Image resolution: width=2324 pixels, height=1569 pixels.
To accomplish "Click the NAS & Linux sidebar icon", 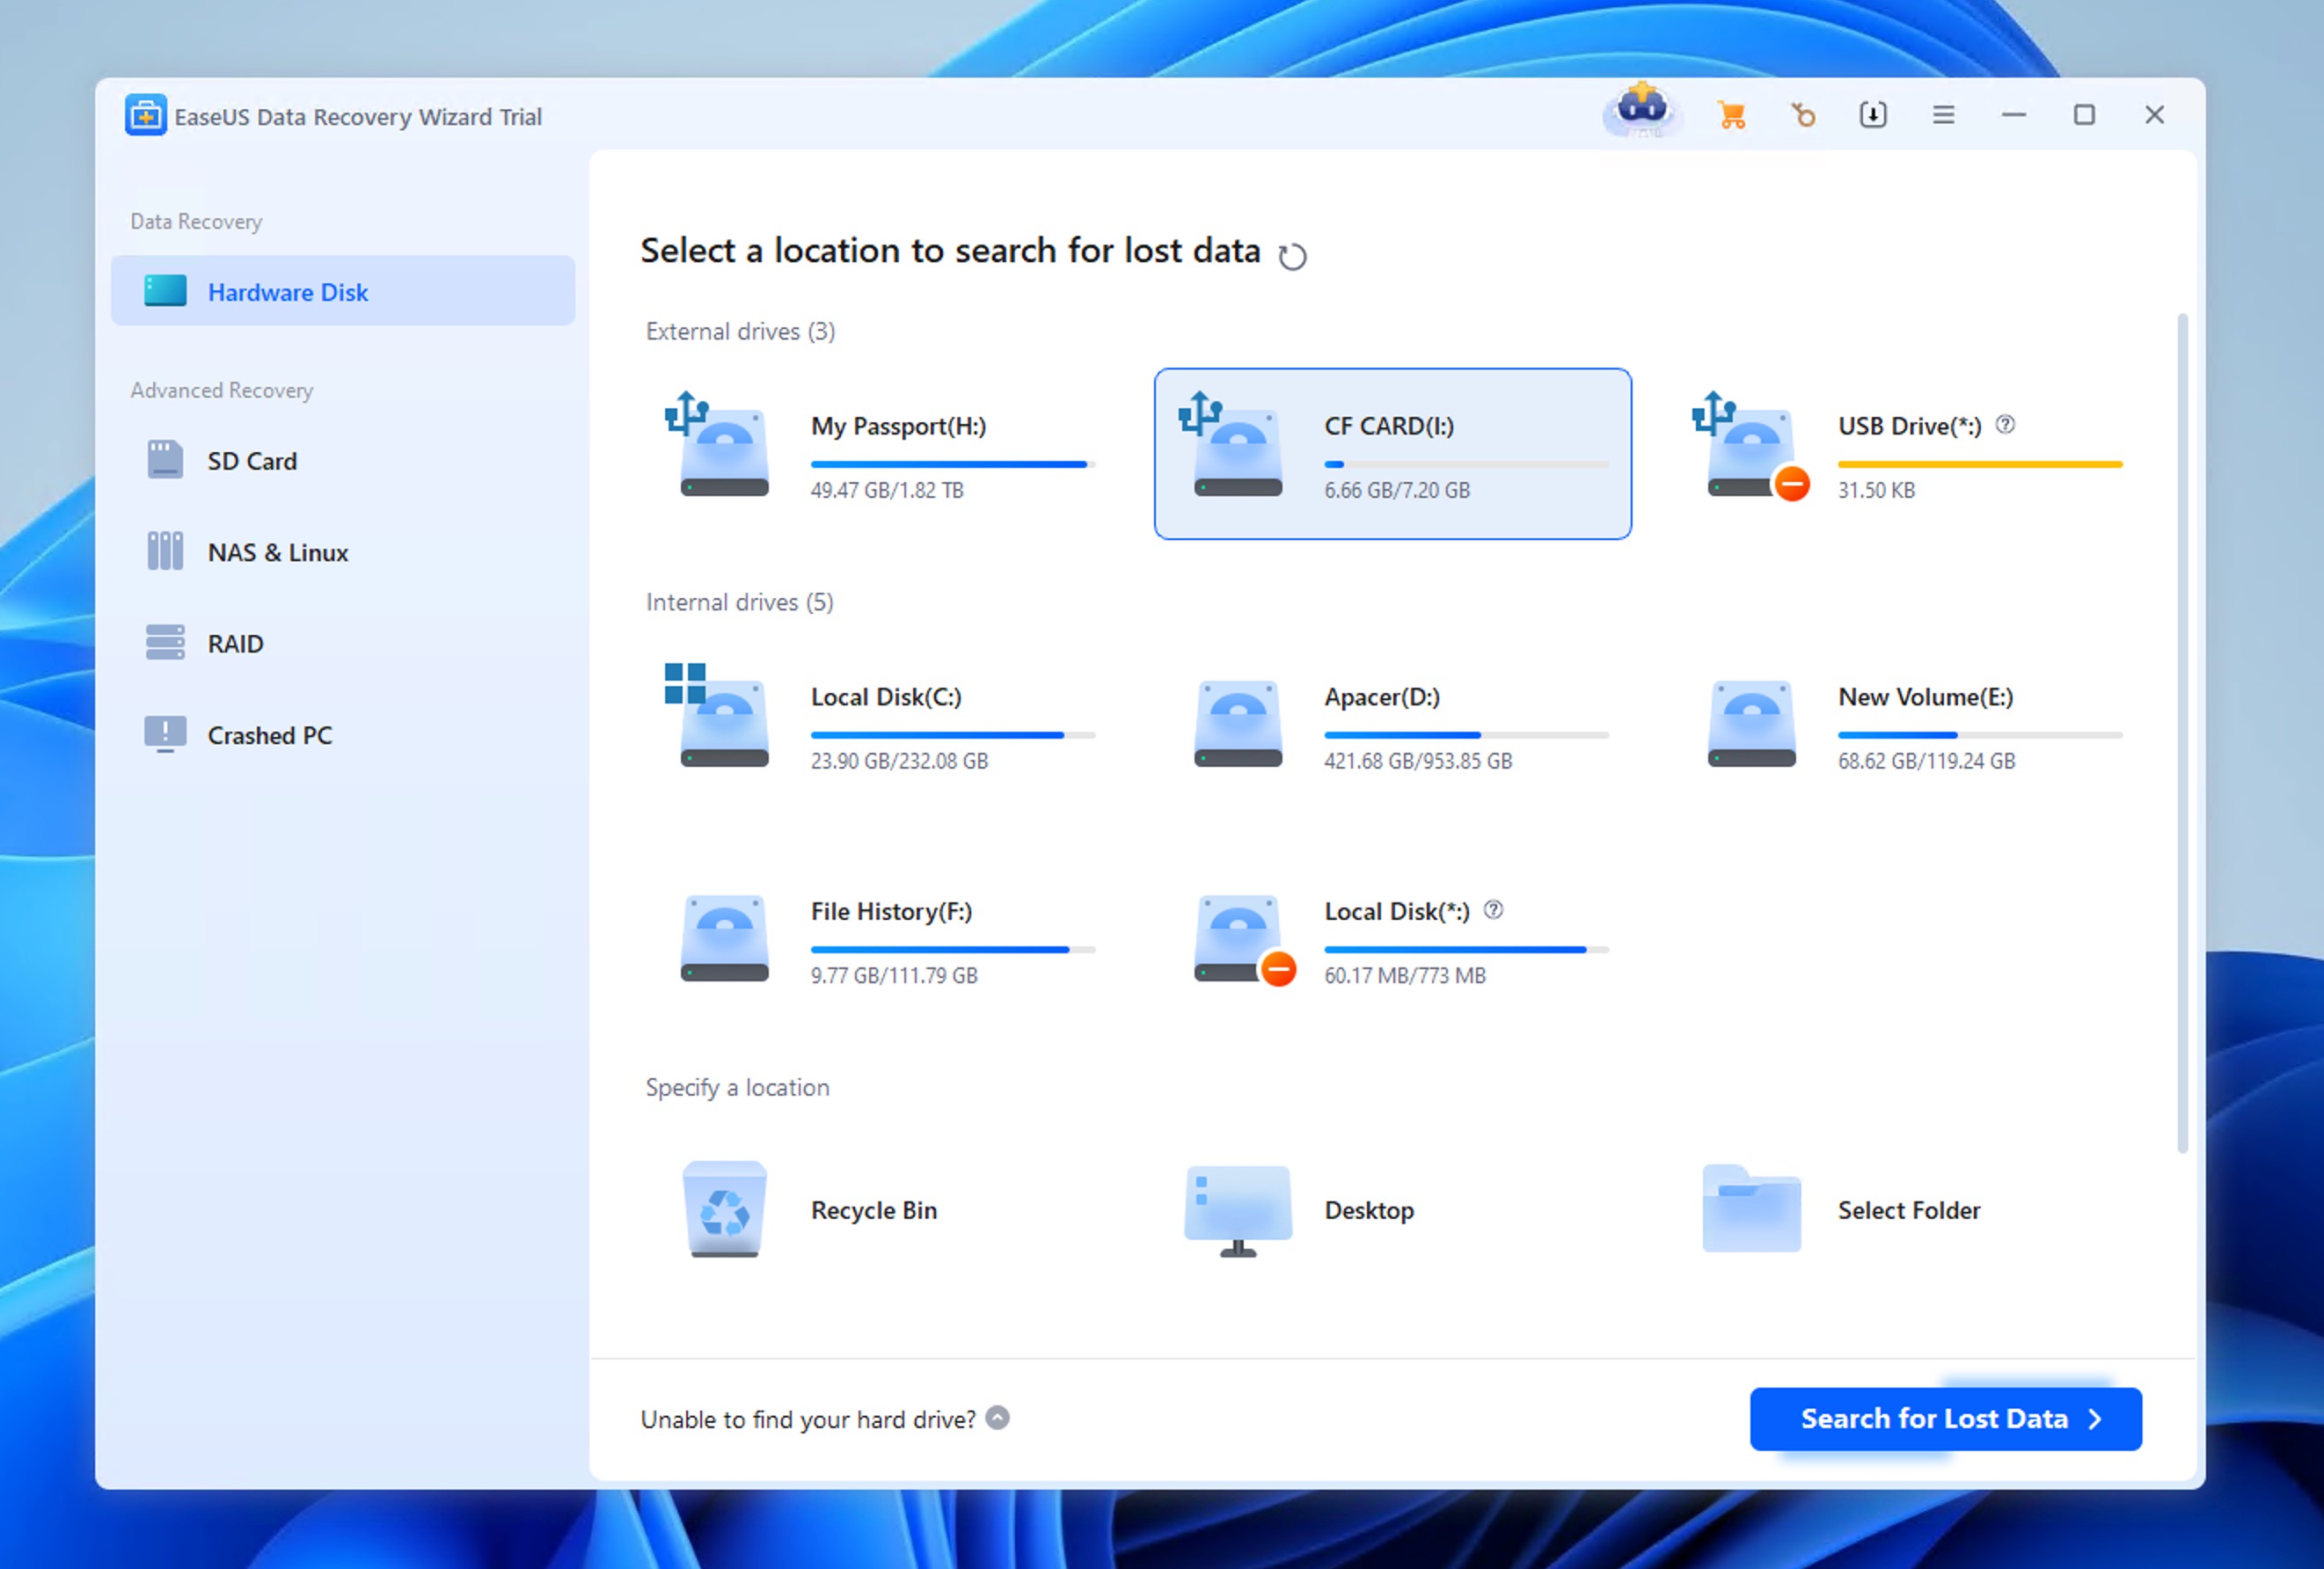I will (165, 551).
